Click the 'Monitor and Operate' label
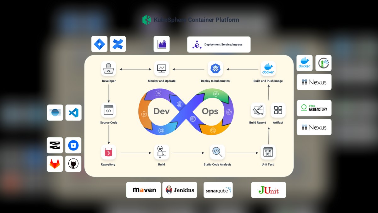The height and width of the screenshot is (213, 378). click(162, 81)
